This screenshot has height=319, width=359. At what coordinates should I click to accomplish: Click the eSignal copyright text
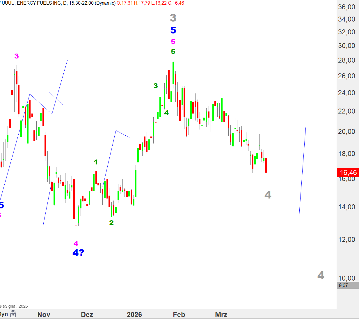click(15, 306)
